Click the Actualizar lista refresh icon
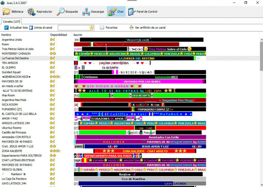Screen dimensions: 263x187 click(7, 27)
